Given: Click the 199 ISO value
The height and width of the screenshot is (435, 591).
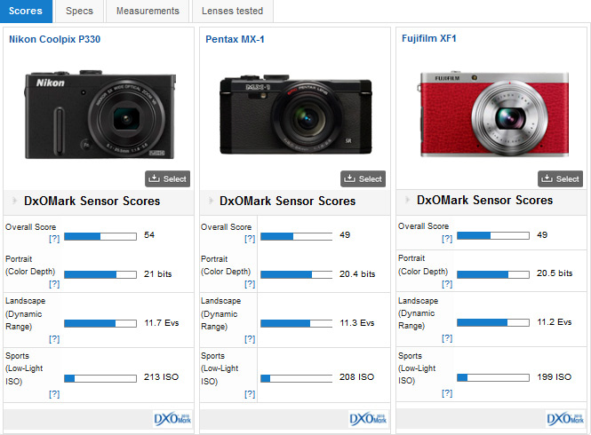Looking at the screenshot, I should (x=554, y=377).
